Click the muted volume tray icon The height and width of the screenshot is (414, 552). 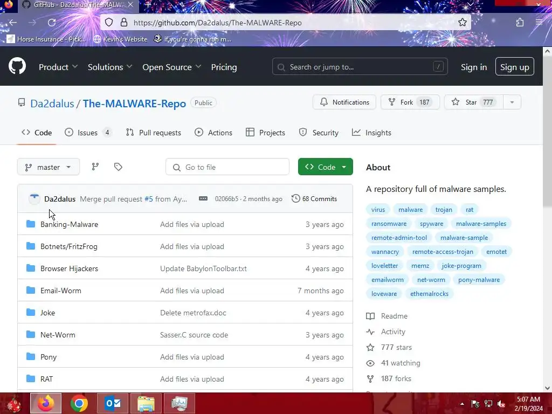[x=501, y=404]
